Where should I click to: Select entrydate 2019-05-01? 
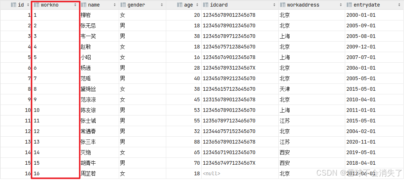point(361,152)
